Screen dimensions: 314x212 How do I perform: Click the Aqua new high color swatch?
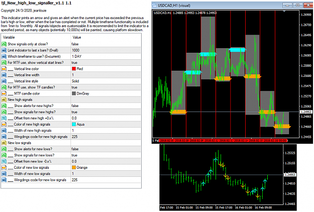tap(74, 124)
